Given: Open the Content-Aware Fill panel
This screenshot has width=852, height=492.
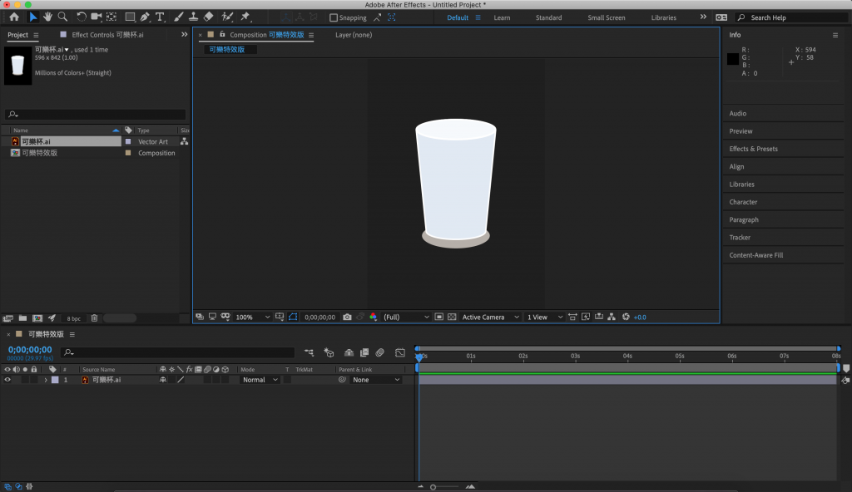Looking at the screenshot, I should coord(755,255).
